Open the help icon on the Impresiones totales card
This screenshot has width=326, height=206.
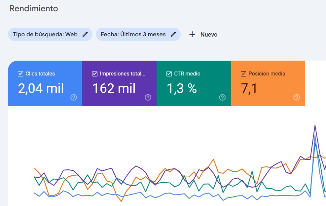click(x=148, y=97)
